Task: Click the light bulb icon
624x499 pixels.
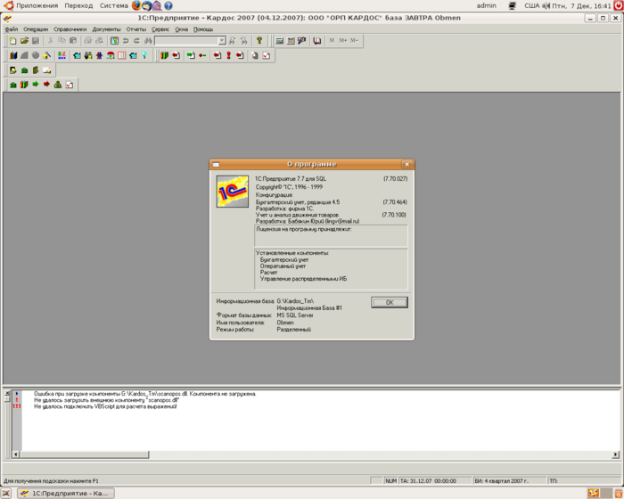Action: (x=144, y=55)
